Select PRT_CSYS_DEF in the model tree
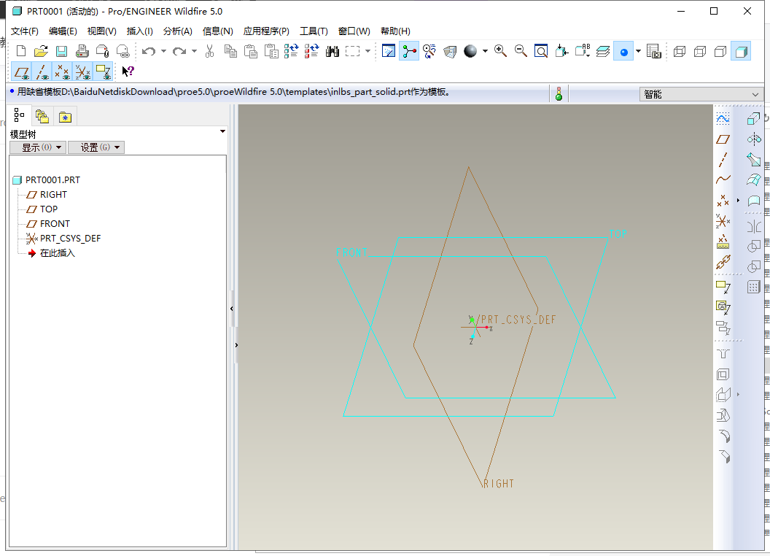 pyautogui.click(x=70, y=239)
